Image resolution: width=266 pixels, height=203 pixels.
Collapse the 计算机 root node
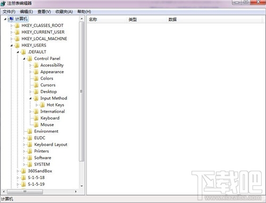pos(5,19)
